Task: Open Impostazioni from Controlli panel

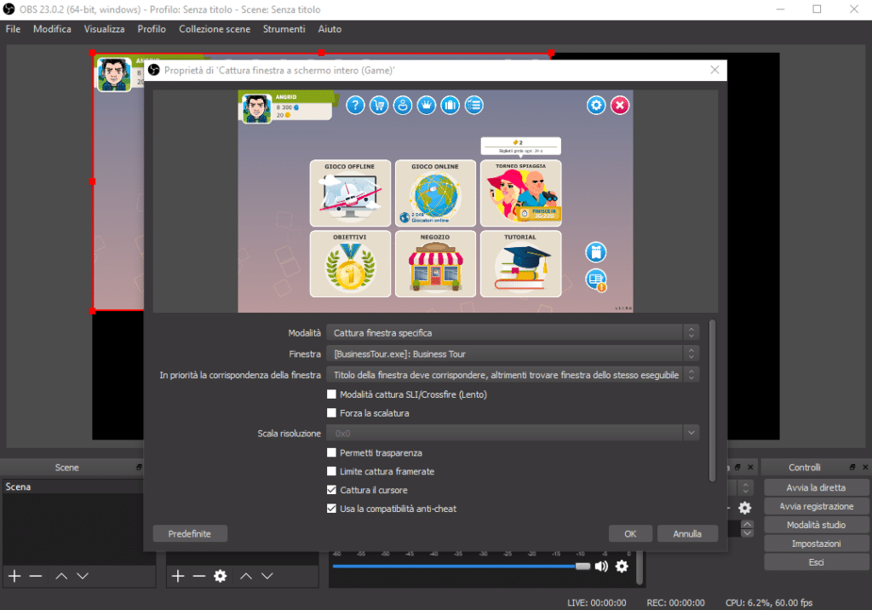Action: pos(817,544)
